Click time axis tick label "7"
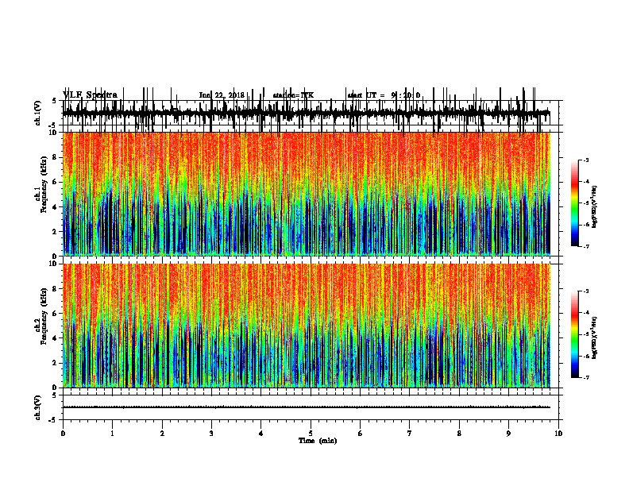The width and height of the screenshot is (629, 486). coord(410,434)
